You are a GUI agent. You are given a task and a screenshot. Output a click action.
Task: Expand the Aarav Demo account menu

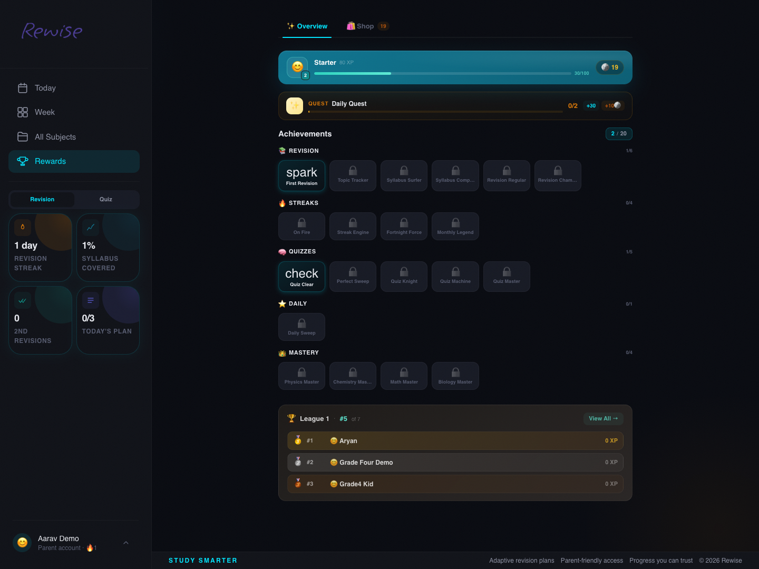pyautogui.click(x=126, y=543)
